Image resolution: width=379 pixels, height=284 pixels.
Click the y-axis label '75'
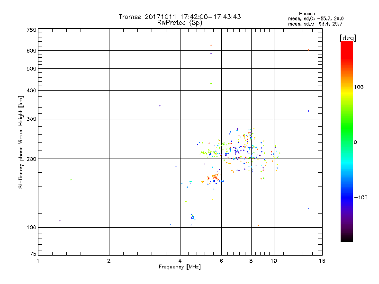[x=33, y=254]
